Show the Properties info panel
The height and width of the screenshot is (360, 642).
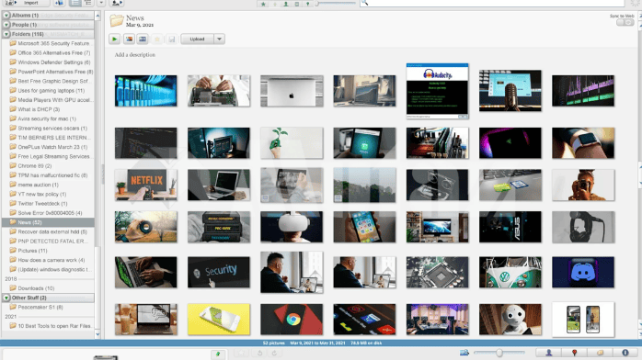click(625, 353)
